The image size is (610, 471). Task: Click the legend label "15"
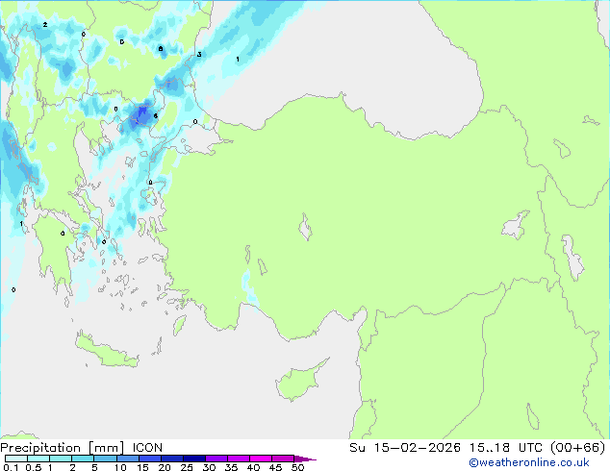pyautogui.click(x=142, y=467)
